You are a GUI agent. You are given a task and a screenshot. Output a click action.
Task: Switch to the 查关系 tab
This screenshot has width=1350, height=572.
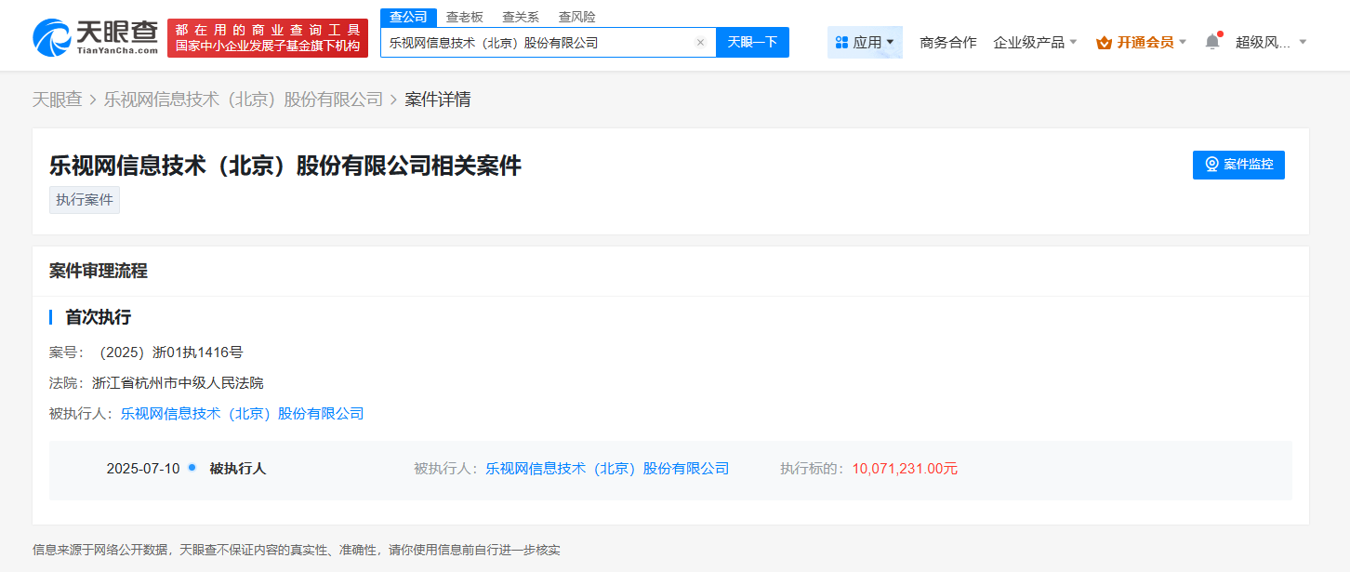[521, 18]
